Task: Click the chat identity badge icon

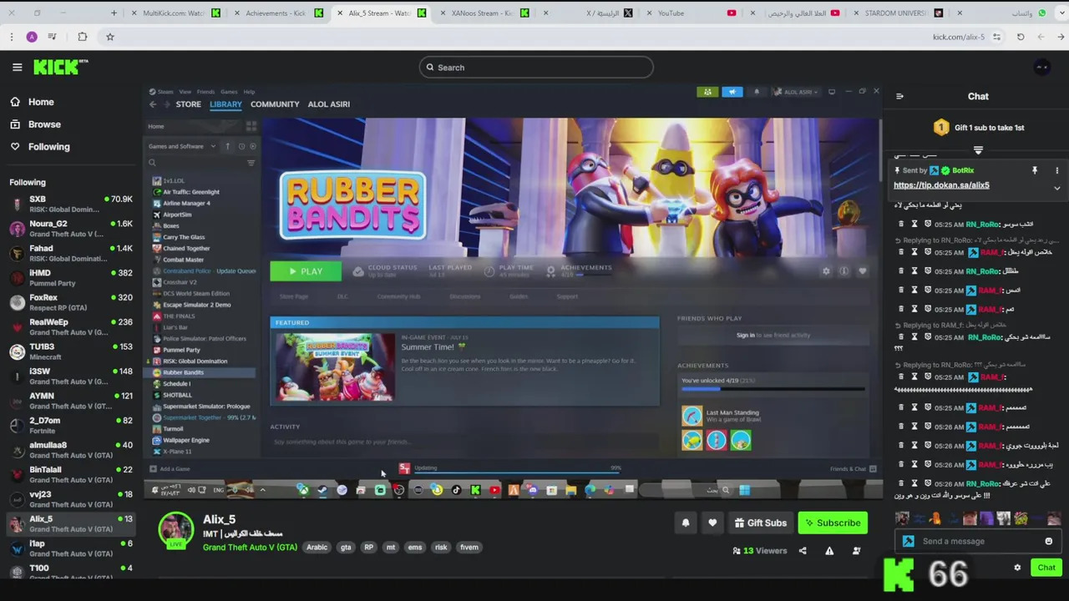Action: pos(909,541)
